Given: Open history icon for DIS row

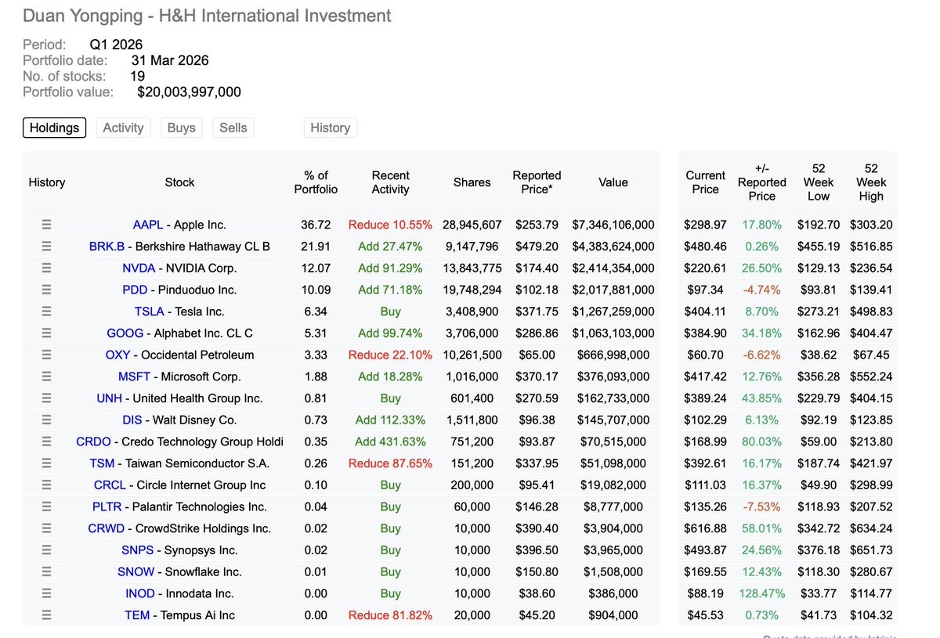Looking at the screenshot, I should [x=46, y=420].
